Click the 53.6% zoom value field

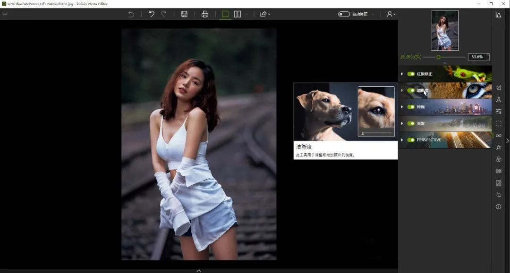[478, 57]
